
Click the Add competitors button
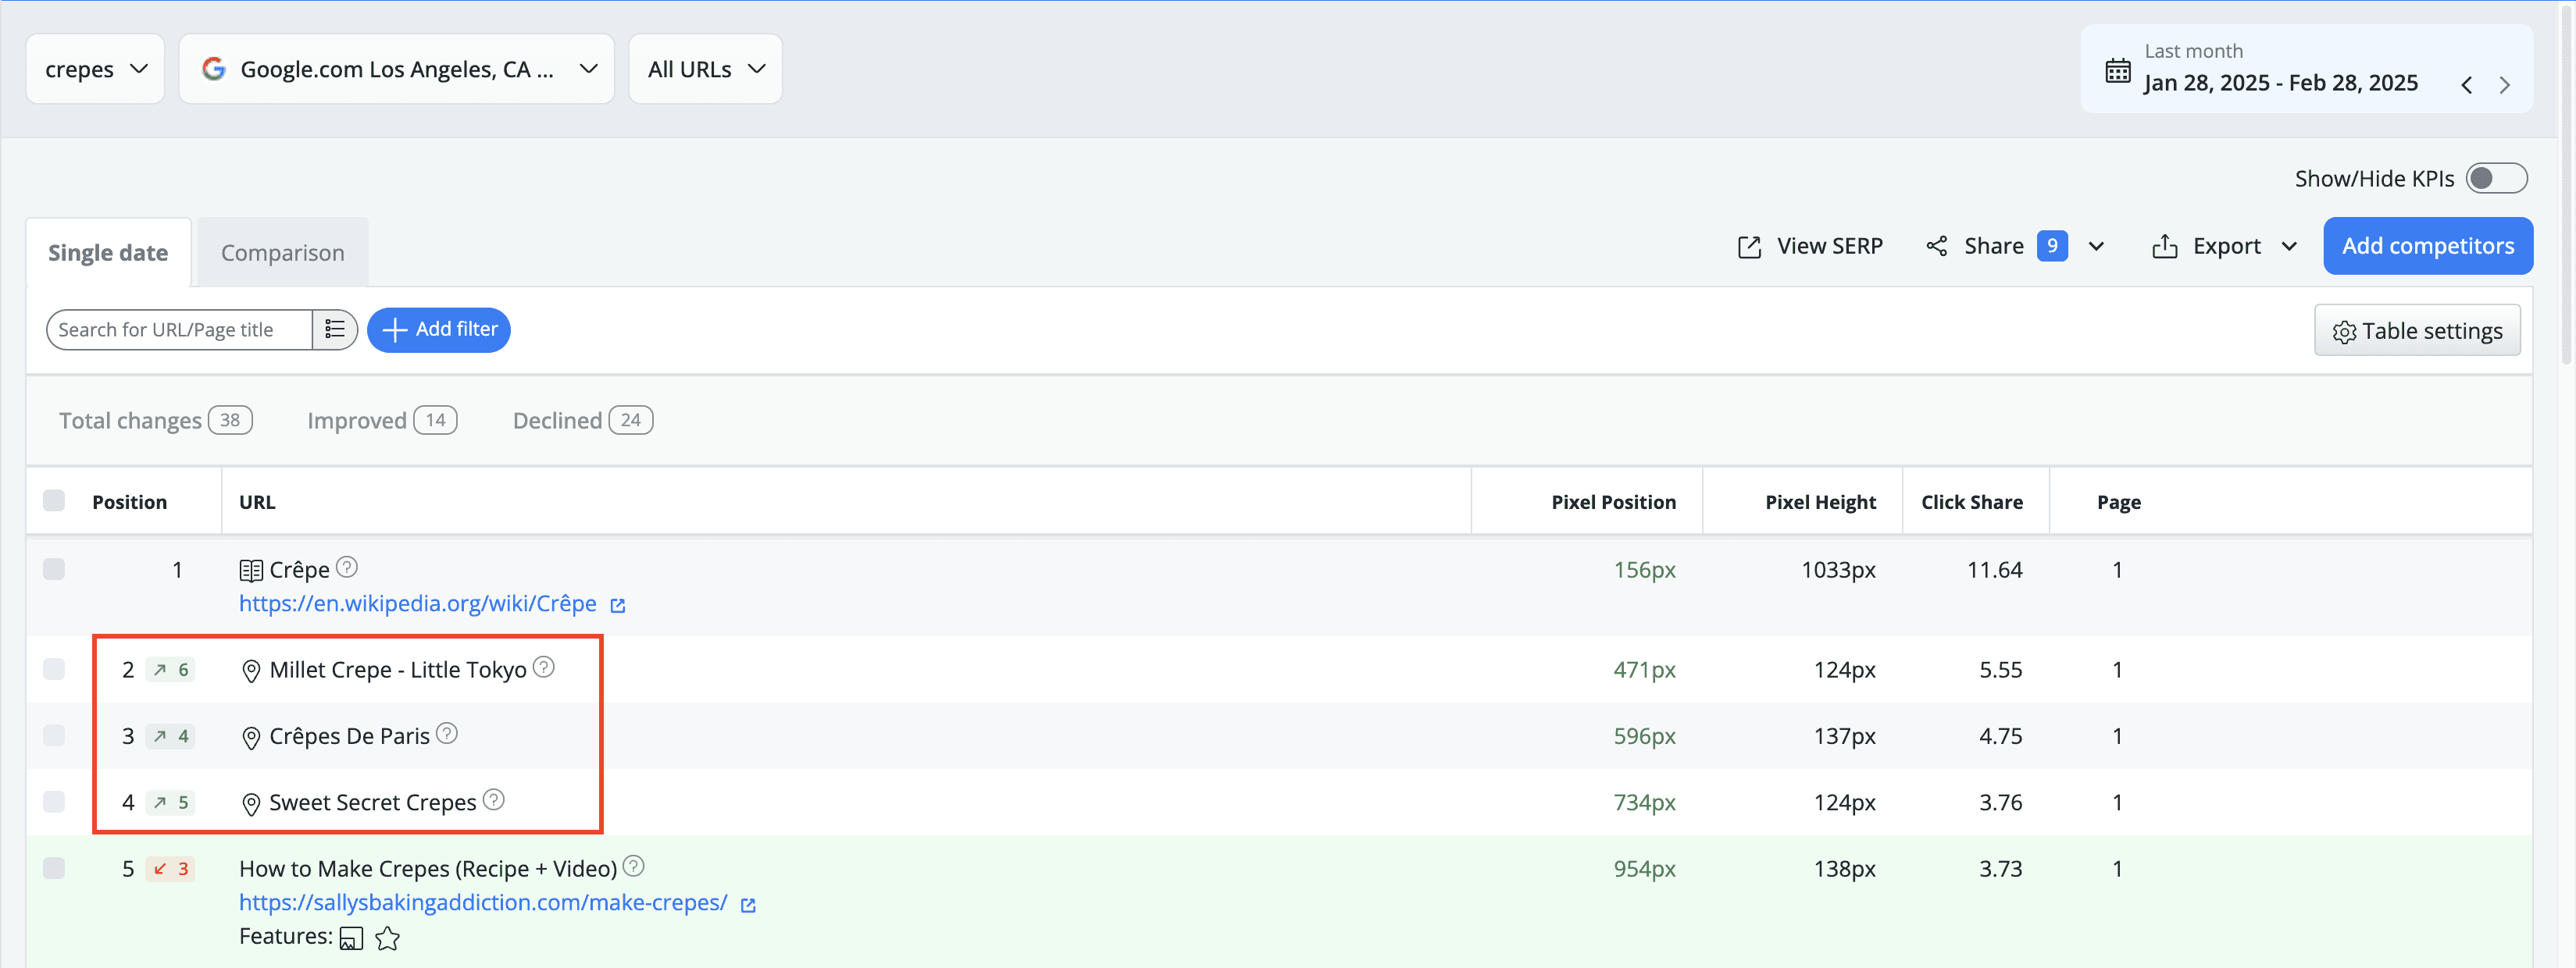[x=2428, y=246]
